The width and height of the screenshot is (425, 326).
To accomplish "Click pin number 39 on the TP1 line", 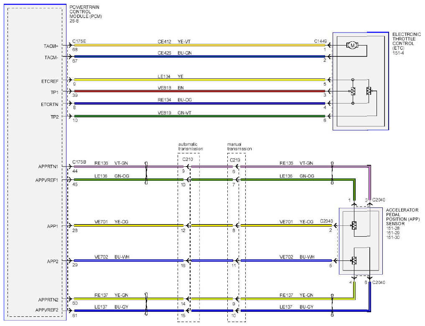I will (75, 95).
